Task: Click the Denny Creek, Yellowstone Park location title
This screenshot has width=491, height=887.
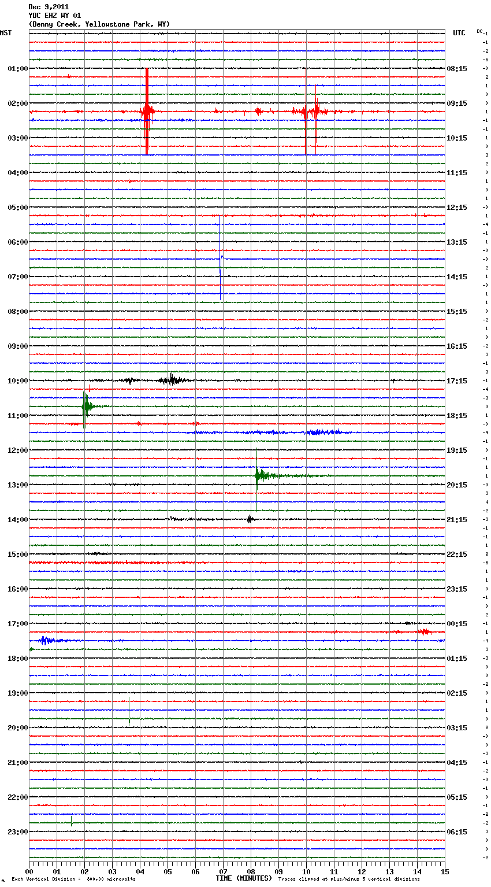Action: (99, 24)
